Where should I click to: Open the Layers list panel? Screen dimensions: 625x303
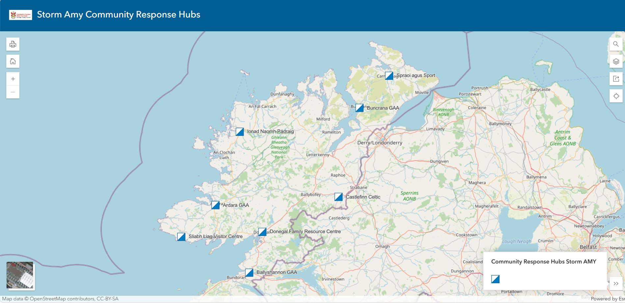pos(616,61)
